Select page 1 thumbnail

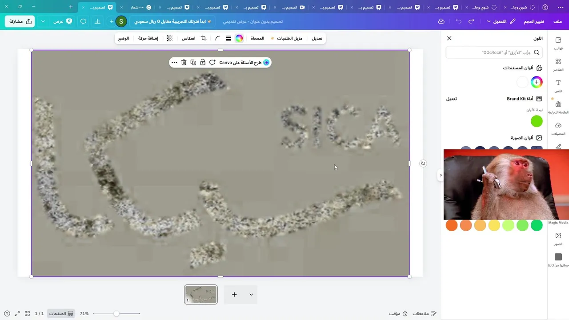point(201,294)
